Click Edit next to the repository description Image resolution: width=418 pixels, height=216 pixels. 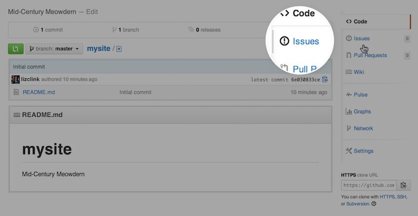coord(92,12)
